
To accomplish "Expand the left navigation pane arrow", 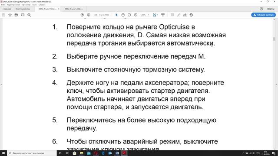I will tap(1, 84).
